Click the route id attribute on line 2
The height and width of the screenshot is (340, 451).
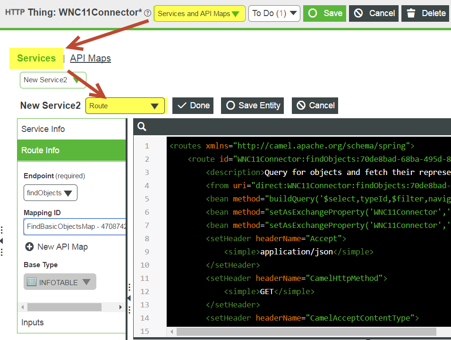(335, 159)
